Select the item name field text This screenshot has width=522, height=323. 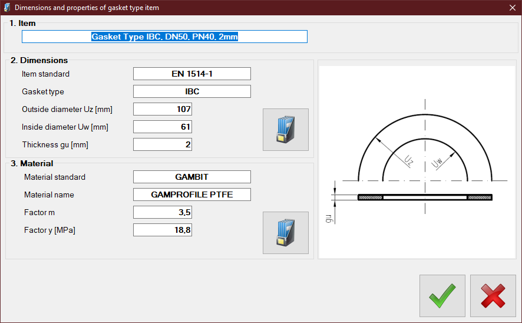pos(164,37)
